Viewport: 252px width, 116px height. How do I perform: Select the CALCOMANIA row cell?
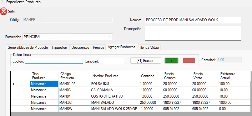114,90
